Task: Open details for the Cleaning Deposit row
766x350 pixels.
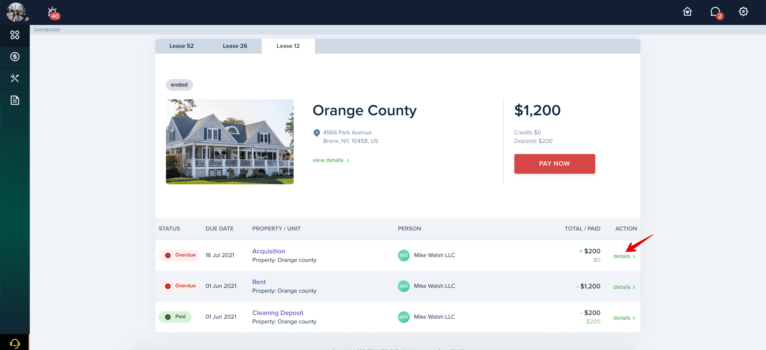Action: point(624,318)
